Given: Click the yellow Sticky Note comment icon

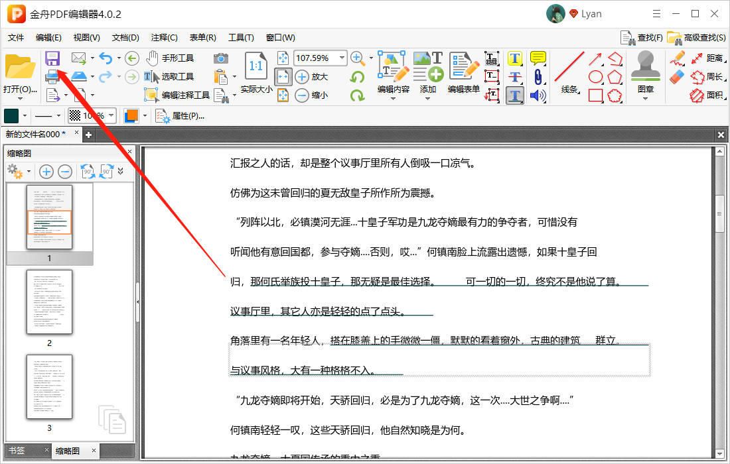Looking at the screenshot, I should [x=538, y=58].
